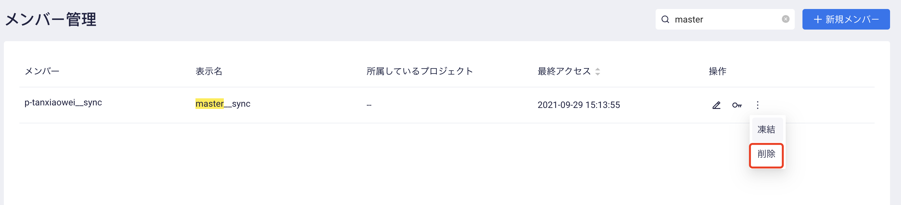This screenshot has height=205, width=901.
Task: Click the key password icon in the row
Action: click(x=737, y=105)
